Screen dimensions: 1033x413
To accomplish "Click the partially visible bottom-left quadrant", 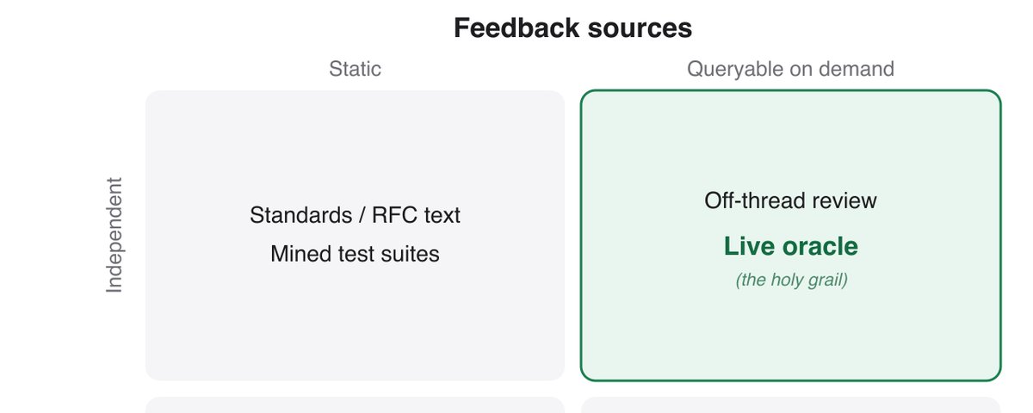I will 355,405.
